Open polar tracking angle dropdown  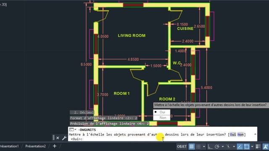223,146
